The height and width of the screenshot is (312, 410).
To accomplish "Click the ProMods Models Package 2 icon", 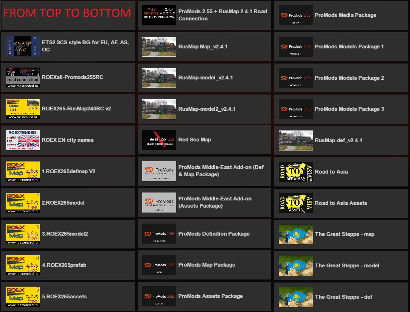I will click(x=296, y=78).
